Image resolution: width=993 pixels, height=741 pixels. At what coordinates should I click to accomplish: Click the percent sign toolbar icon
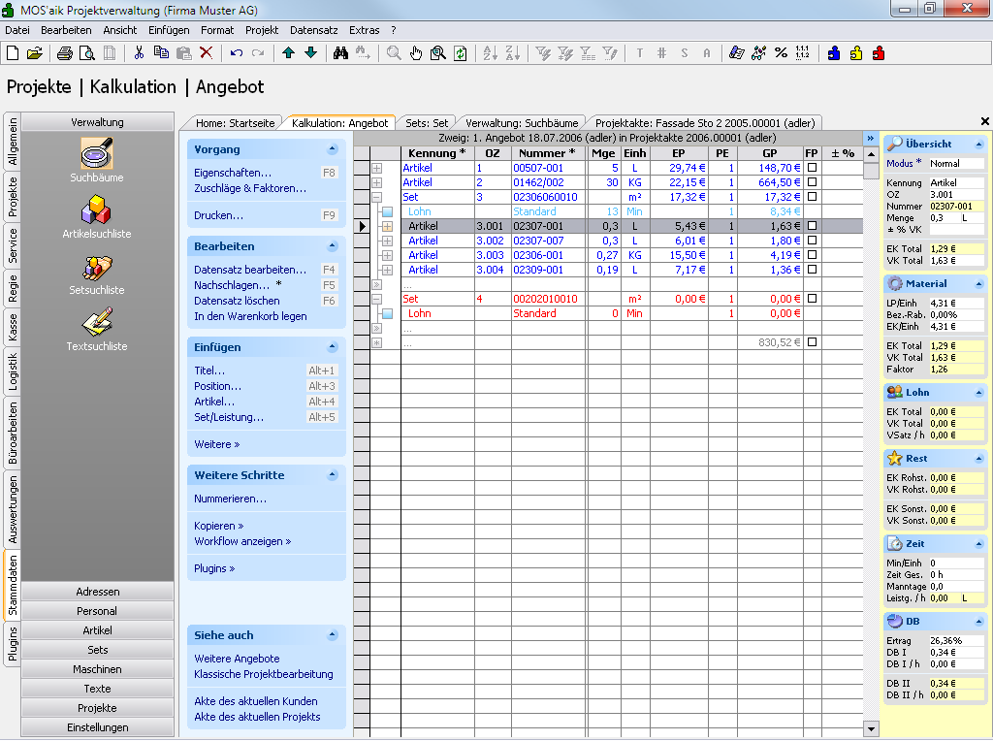click(x=781, y=53)
